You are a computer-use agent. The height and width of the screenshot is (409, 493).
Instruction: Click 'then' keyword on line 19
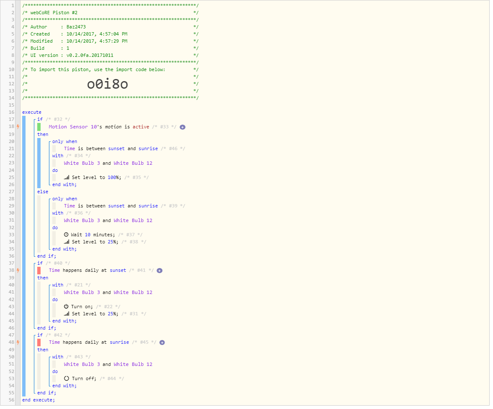tap(43, 135)
